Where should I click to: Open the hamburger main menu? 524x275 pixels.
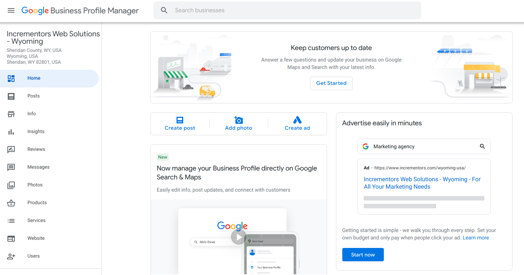(11, 10)
